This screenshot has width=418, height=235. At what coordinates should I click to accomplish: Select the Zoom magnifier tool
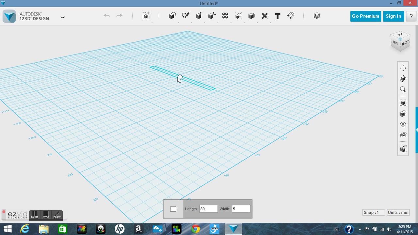403,89
